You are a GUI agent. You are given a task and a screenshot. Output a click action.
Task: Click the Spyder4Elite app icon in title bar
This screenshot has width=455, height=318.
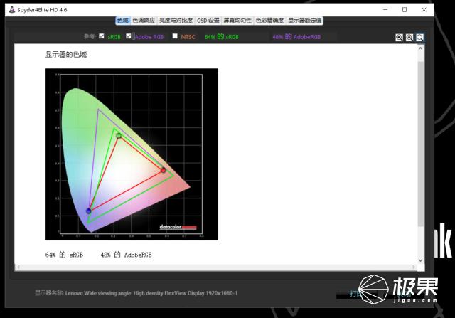click(11, 9)
